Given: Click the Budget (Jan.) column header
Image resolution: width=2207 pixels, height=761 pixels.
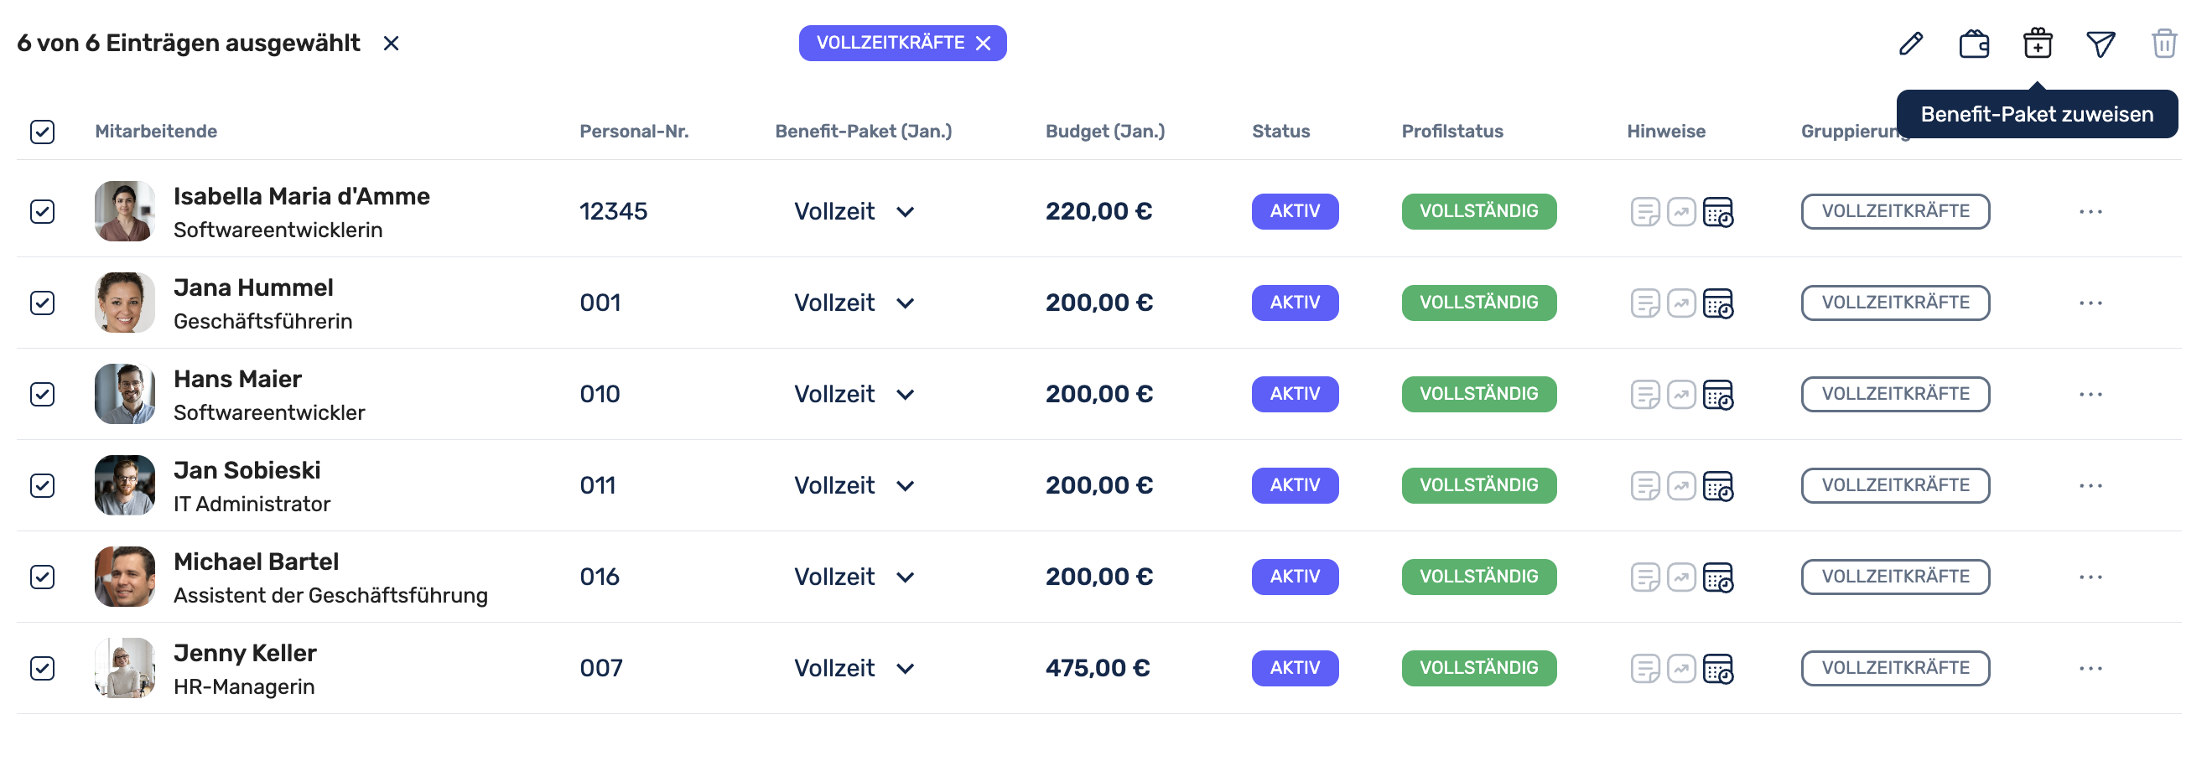Looking at the screenshot, I should click(1104, 131).
